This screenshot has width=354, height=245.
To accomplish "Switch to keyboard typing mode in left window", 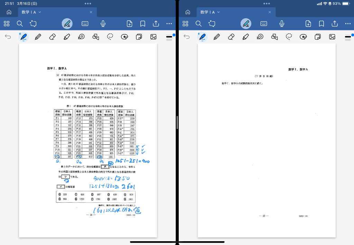I will (85, 23).
